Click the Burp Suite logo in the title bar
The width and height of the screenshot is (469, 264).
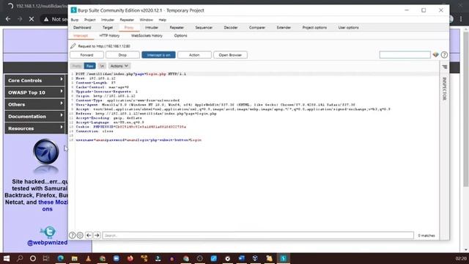tap(73, 10)
